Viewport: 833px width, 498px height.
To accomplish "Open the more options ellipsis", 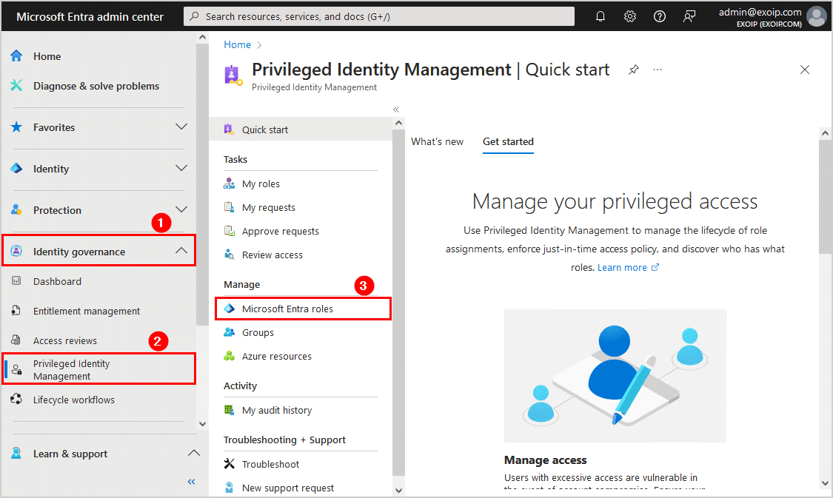I will tap(658, 70).
